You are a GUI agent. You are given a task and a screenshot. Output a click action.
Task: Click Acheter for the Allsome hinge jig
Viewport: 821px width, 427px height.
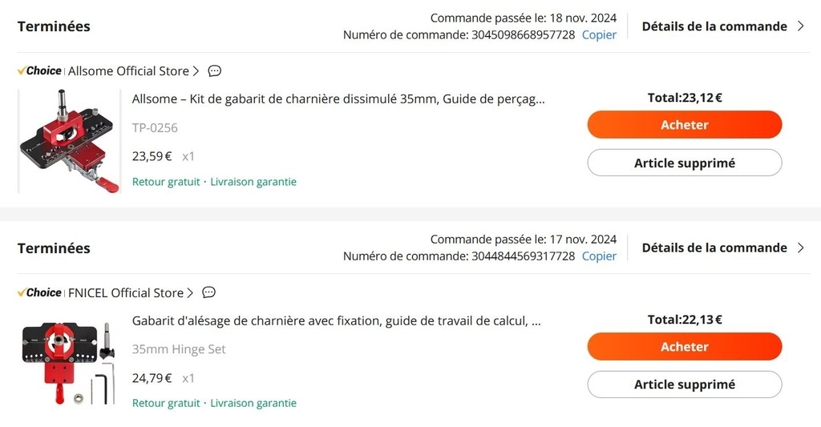(x=685, y=124)
